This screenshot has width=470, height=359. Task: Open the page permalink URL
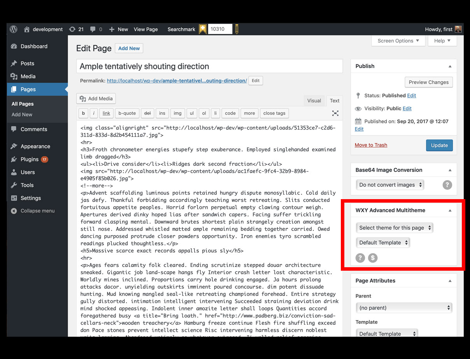tap(177, 81)
